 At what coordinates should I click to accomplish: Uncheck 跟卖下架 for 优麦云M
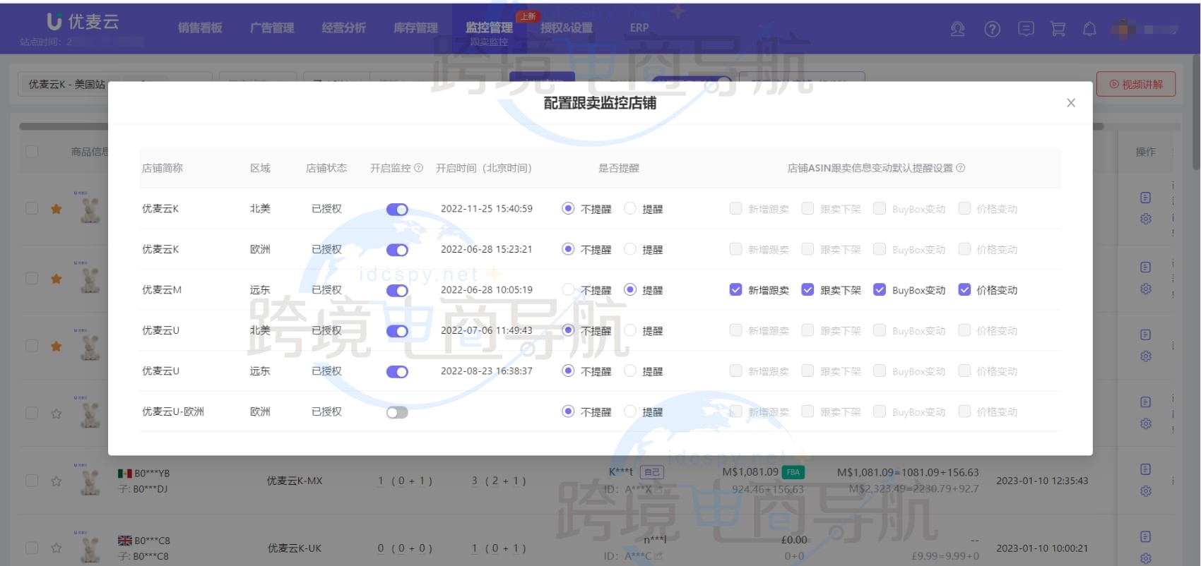point(807,289)
